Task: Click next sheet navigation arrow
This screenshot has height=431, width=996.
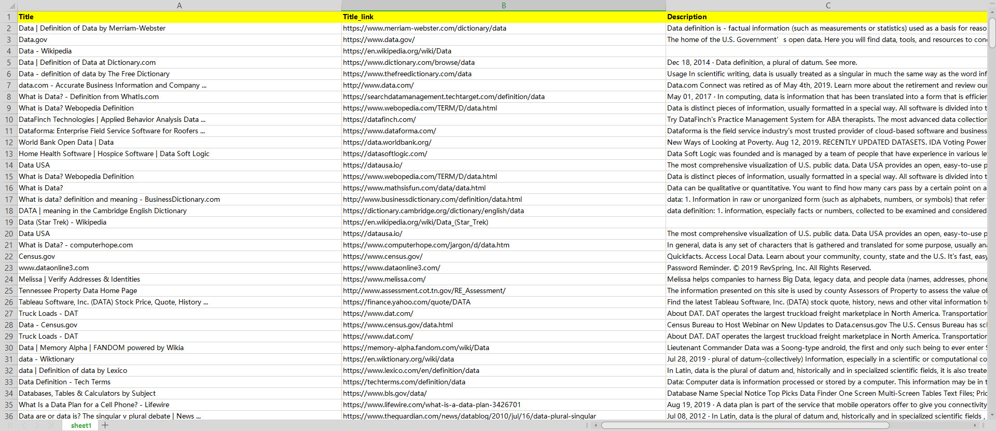Action: [x=37, y=425]
